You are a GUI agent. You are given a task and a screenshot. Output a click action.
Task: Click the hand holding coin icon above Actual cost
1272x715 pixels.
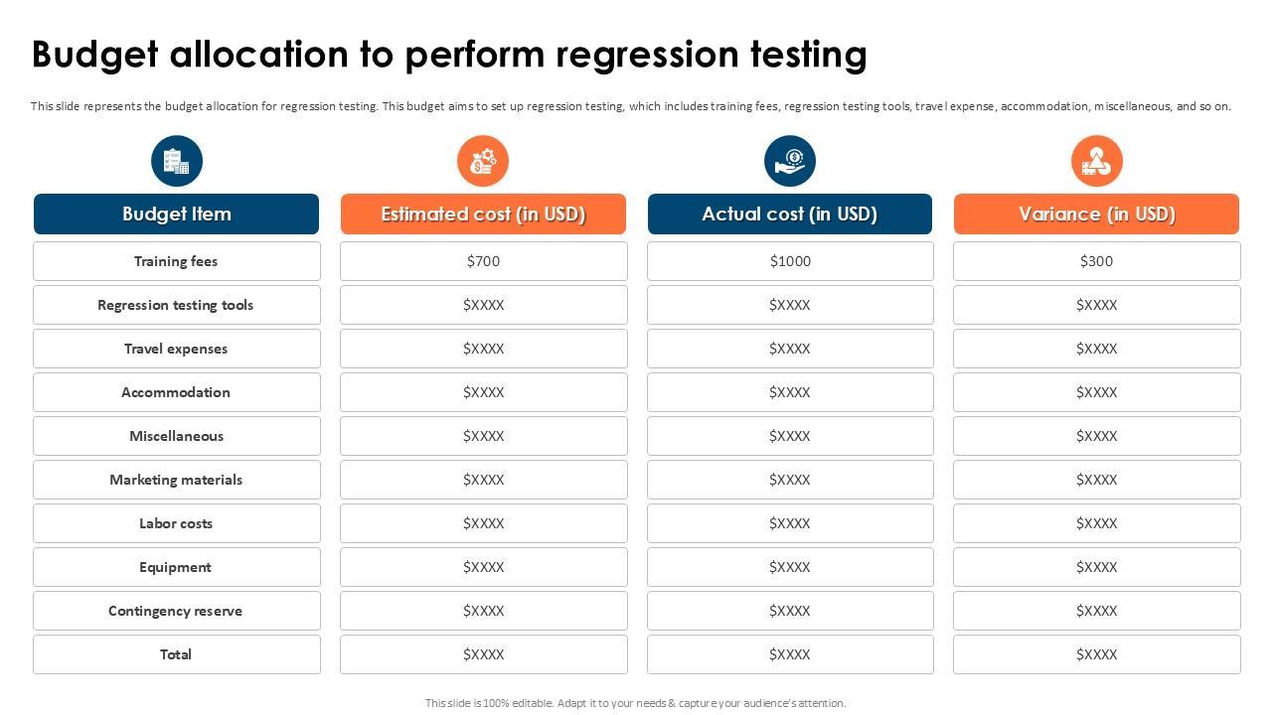[x=790, y=161]
